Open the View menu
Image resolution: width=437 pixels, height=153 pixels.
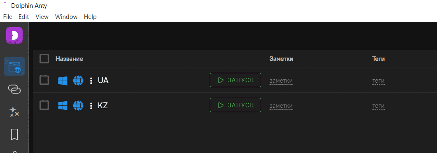pyautogui.click(x=42, y=17)
